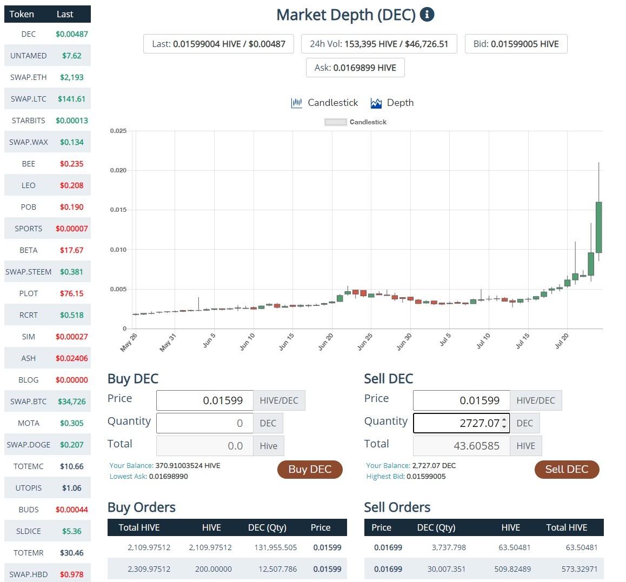626x582 pixels.
Task: Select sell order with 3,737.798 DEC
Action: (484, 547)
